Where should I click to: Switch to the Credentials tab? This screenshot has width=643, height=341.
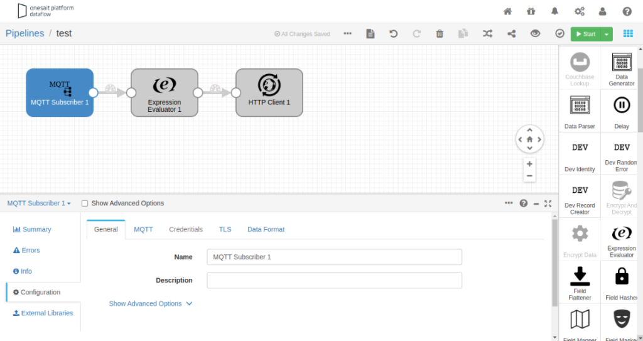(186, 229)
